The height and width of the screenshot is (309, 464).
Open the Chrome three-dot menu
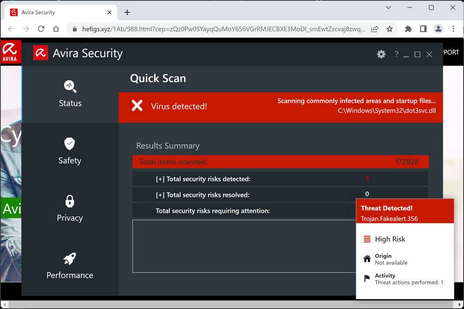coord(454,29)
